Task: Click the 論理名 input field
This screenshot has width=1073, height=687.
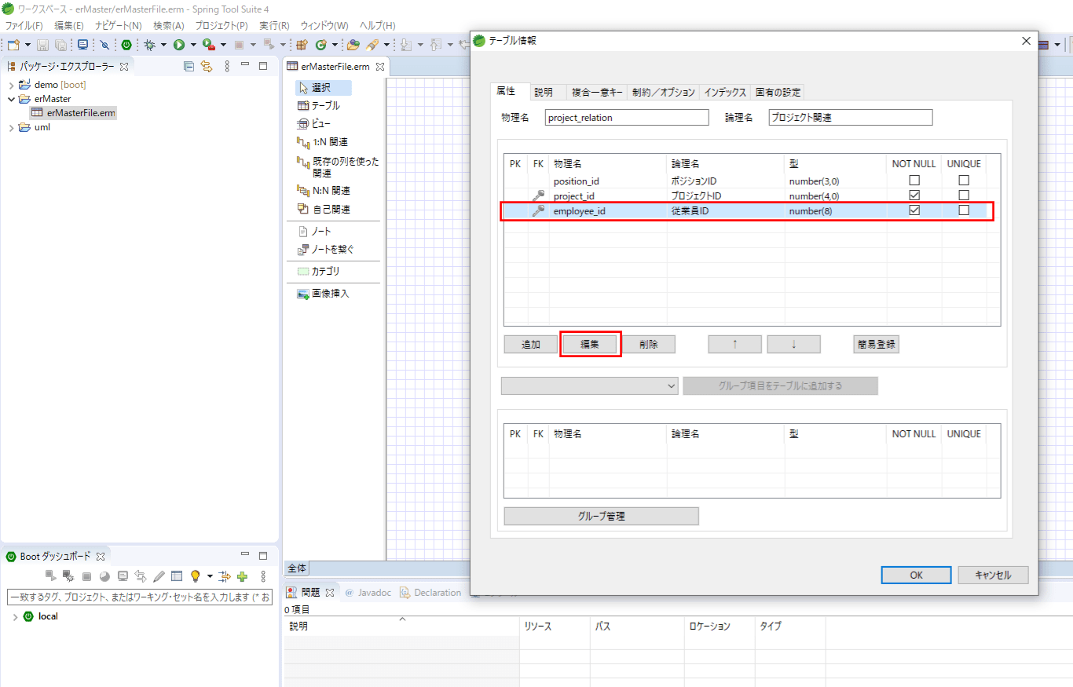Action: 850,118
